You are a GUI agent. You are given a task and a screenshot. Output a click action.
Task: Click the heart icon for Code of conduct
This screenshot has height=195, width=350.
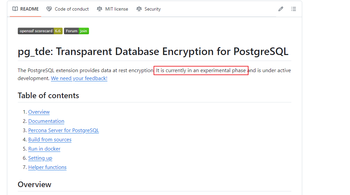[x=49, y=9]
